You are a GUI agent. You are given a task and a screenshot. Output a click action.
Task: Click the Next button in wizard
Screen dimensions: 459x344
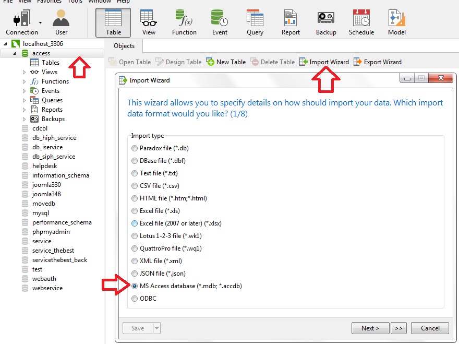(x=370, y=328)
